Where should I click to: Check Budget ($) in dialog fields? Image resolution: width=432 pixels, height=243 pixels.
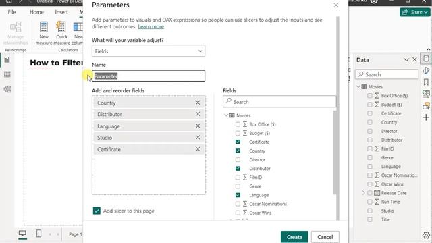[238, 133]
